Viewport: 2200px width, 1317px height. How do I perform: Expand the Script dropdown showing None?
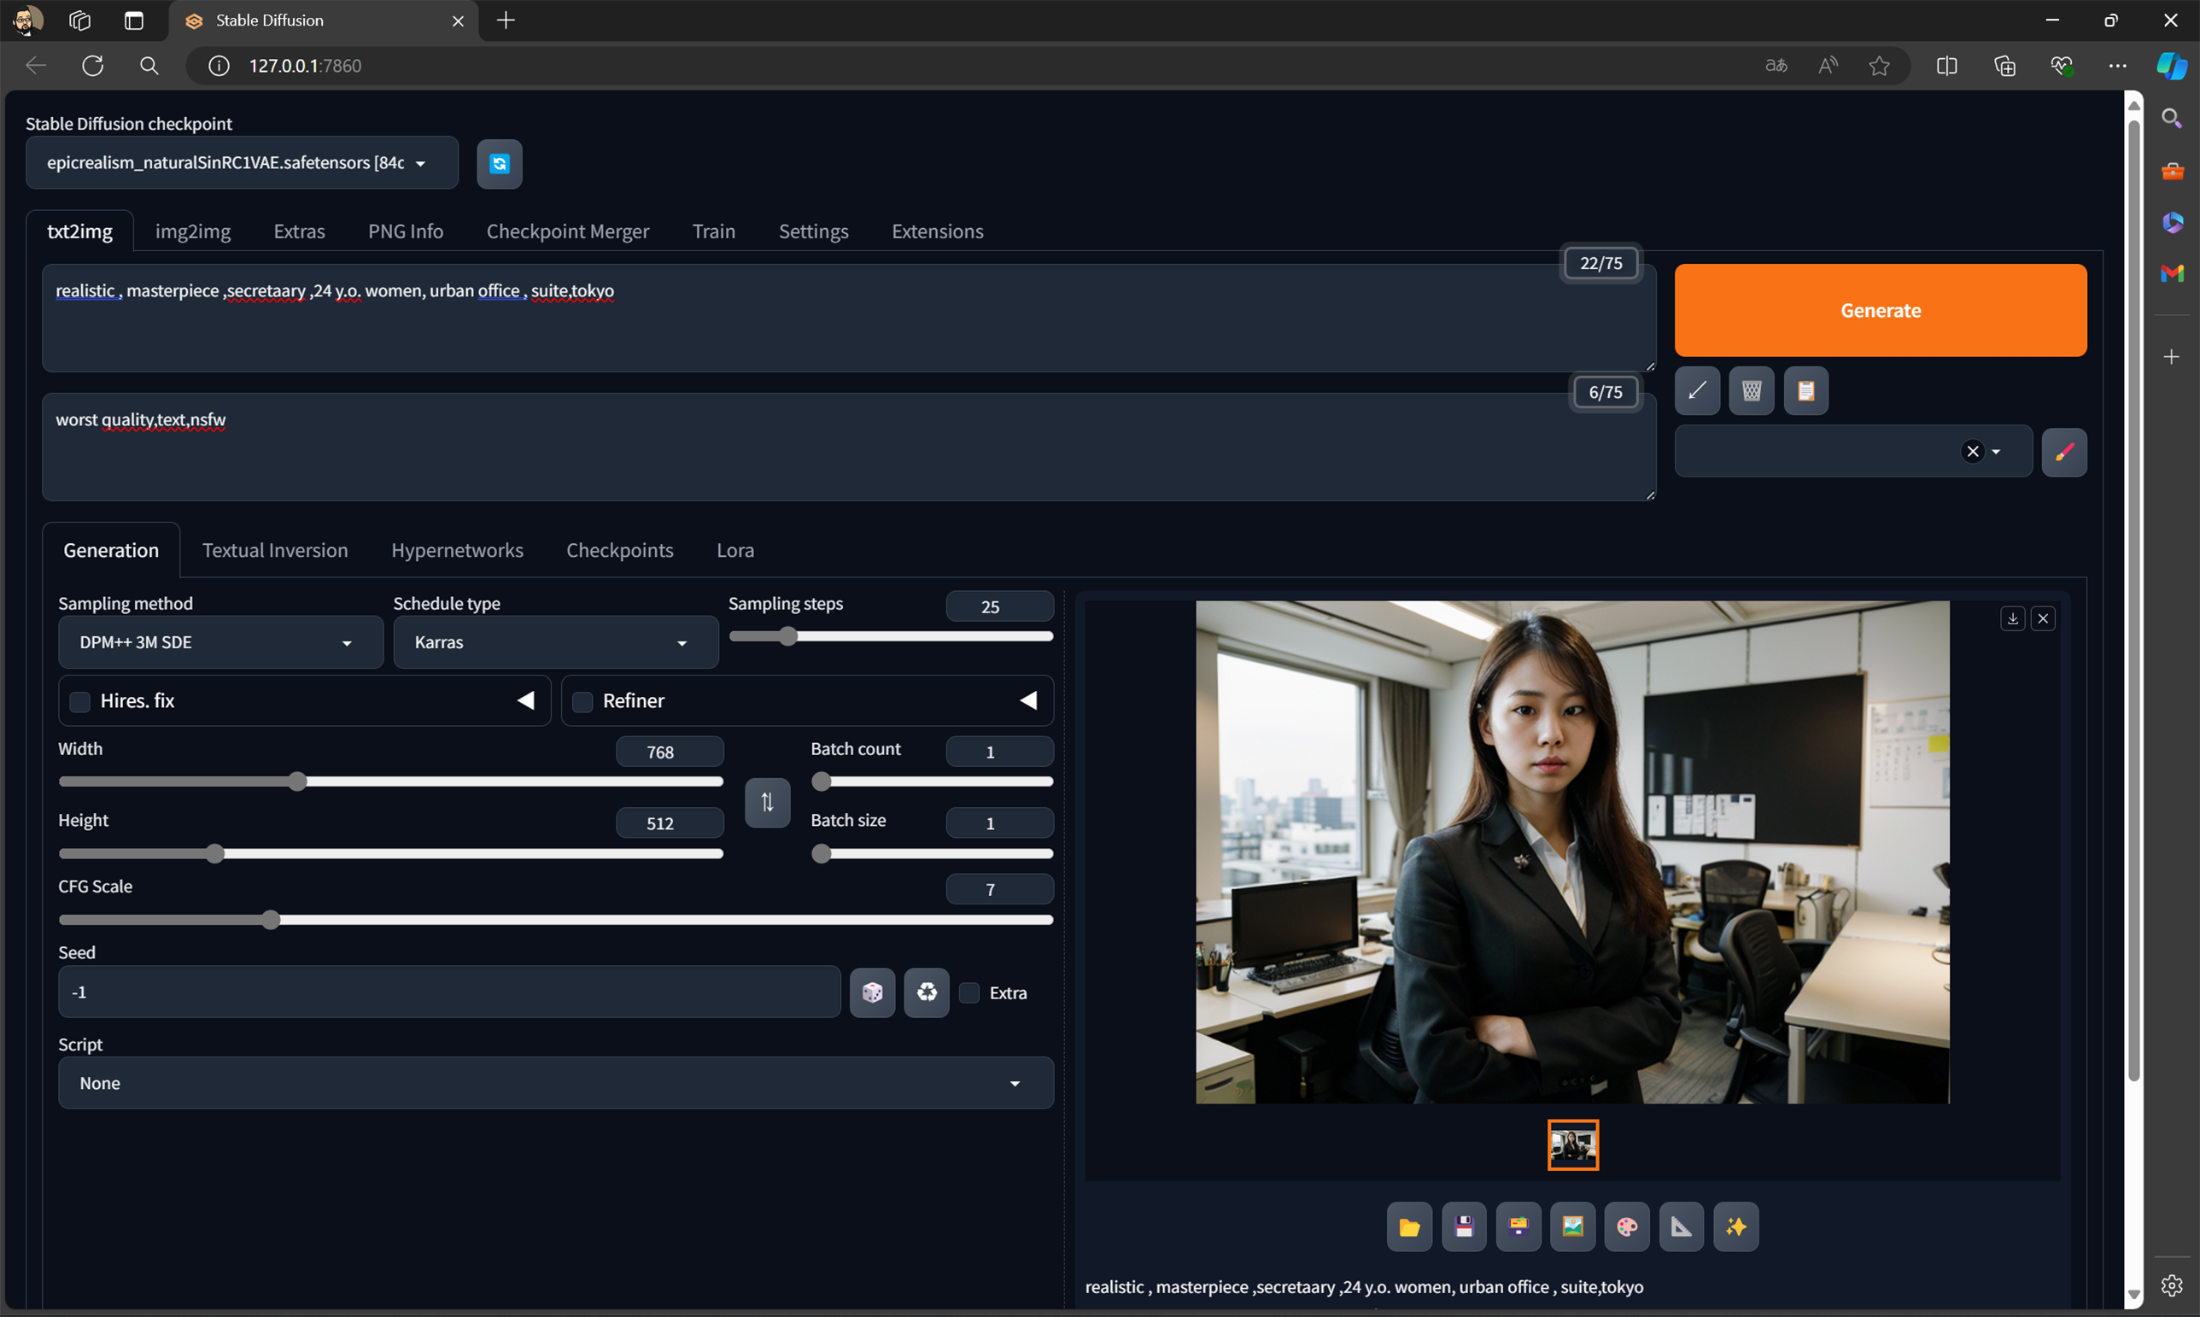(554, 1083)
